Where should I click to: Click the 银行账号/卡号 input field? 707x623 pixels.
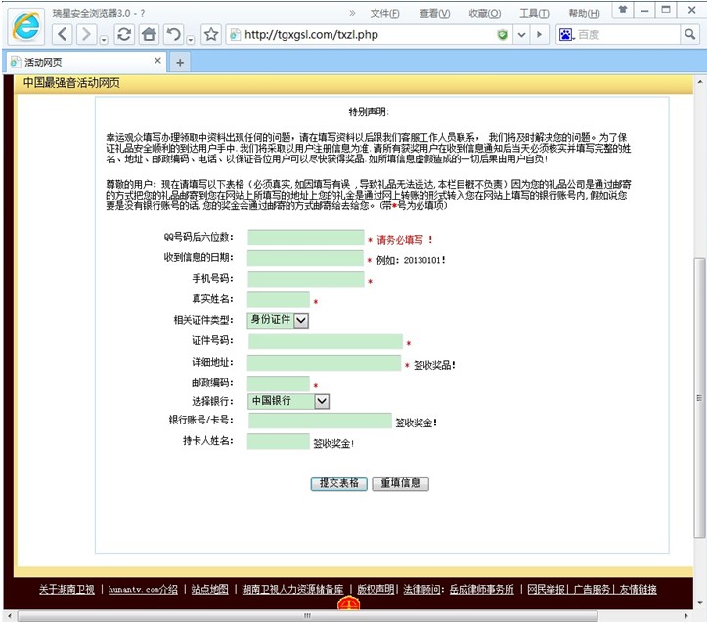tap(320, 421)
